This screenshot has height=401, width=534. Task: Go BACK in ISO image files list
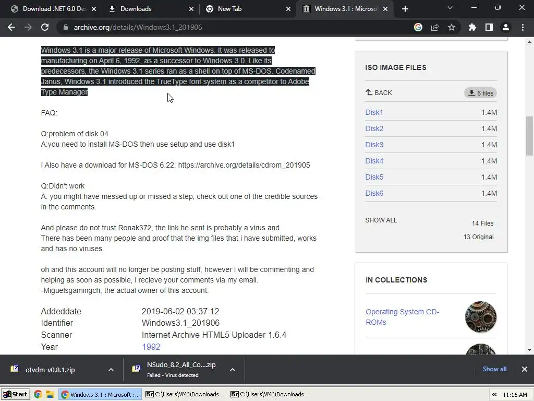(379, 93)
